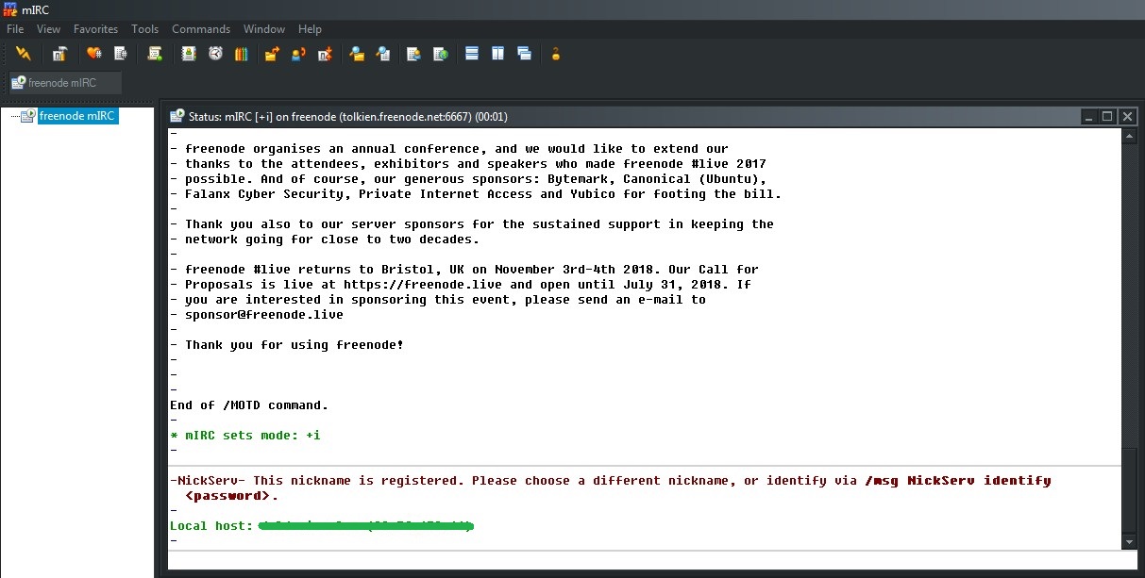
Task: Maximize the Status window
Action: (x=1108, y=117)
